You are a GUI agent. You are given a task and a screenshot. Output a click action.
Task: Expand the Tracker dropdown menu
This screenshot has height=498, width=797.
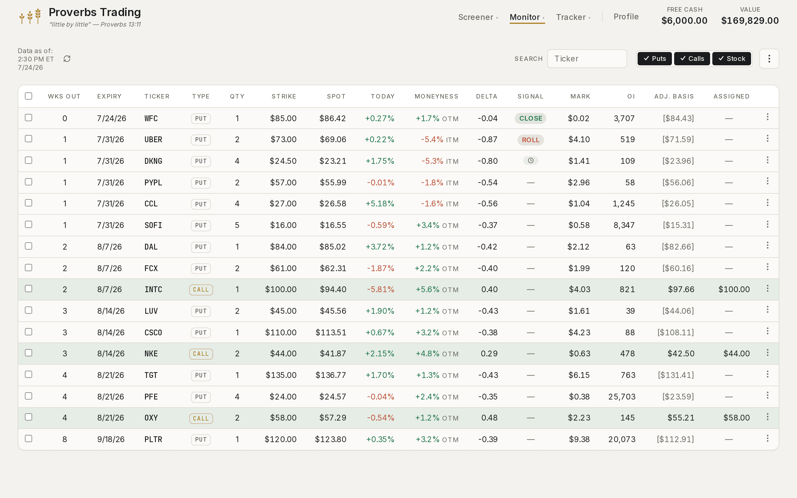[573, 17]
